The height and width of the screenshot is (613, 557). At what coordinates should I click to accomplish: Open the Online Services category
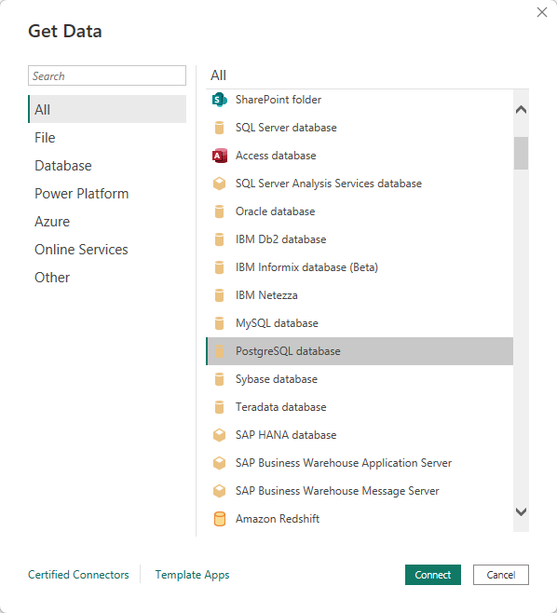(107, 250)
